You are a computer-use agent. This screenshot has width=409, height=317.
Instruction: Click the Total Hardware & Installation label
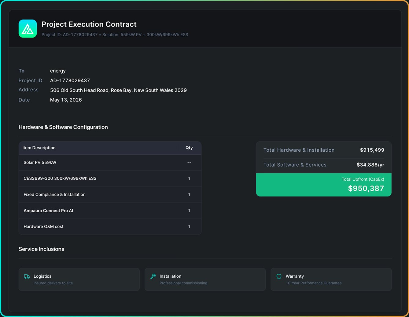click(299, 150)
